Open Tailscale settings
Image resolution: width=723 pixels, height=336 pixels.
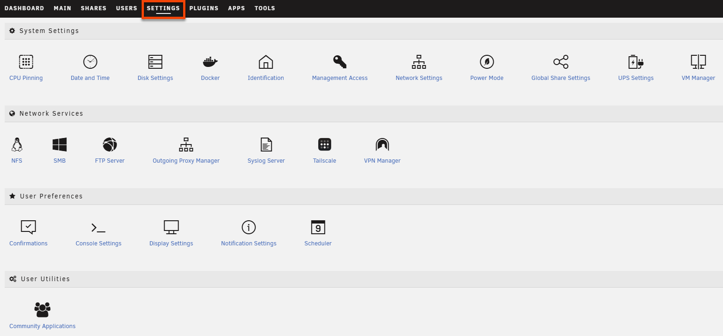pos(324,149)
